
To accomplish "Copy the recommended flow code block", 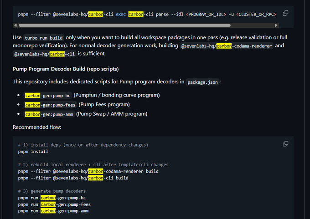I will click(x=285, y=143).
